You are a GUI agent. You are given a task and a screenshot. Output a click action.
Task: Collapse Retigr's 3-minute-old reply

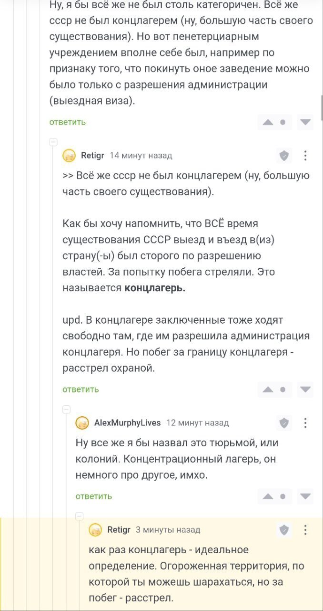coord(80,516)
